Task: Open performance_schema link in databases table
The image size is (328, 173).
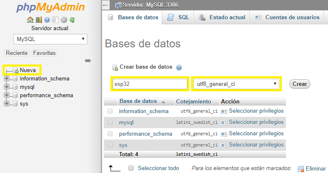Action: pyautogui.click(x=146, y=134)
